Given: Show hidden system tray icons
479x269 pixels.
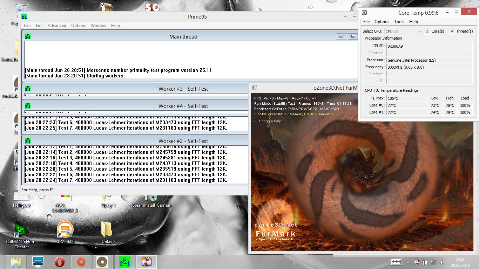Looking at the screenshot, I should tap(407, 262).
